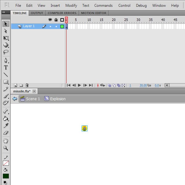Go to first frame
This screenshot has width=185, height=185.
click(x=68, y=85)
